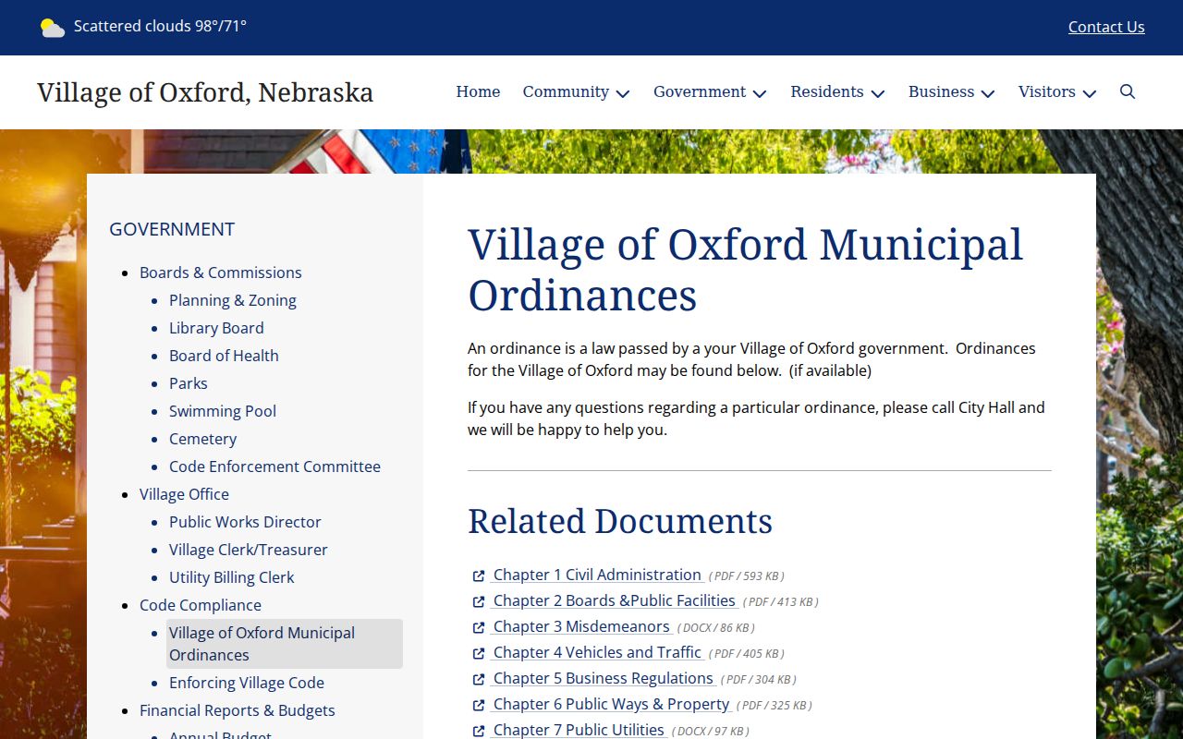Open Chapter 3 Misdemeanors document
The width and height of the screenshot is (1183, 739).
coord(581,626)
